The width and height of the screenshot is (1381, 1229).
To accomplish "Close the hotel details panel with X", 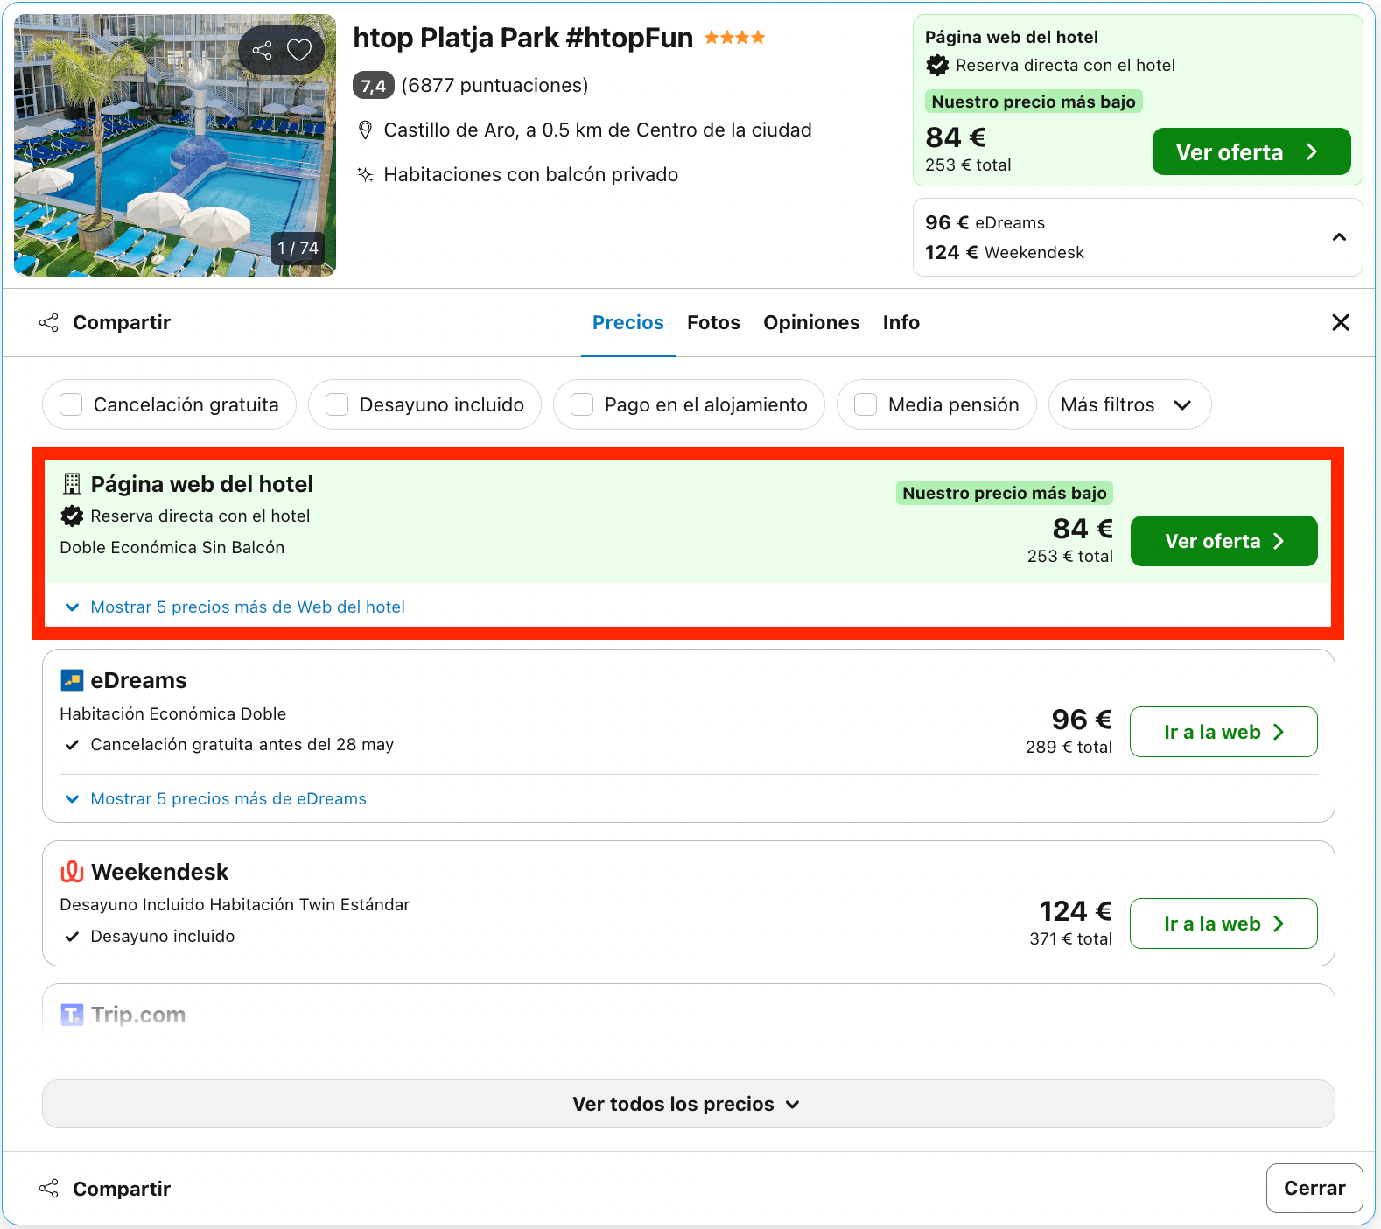I will (x=1341, y=322).
